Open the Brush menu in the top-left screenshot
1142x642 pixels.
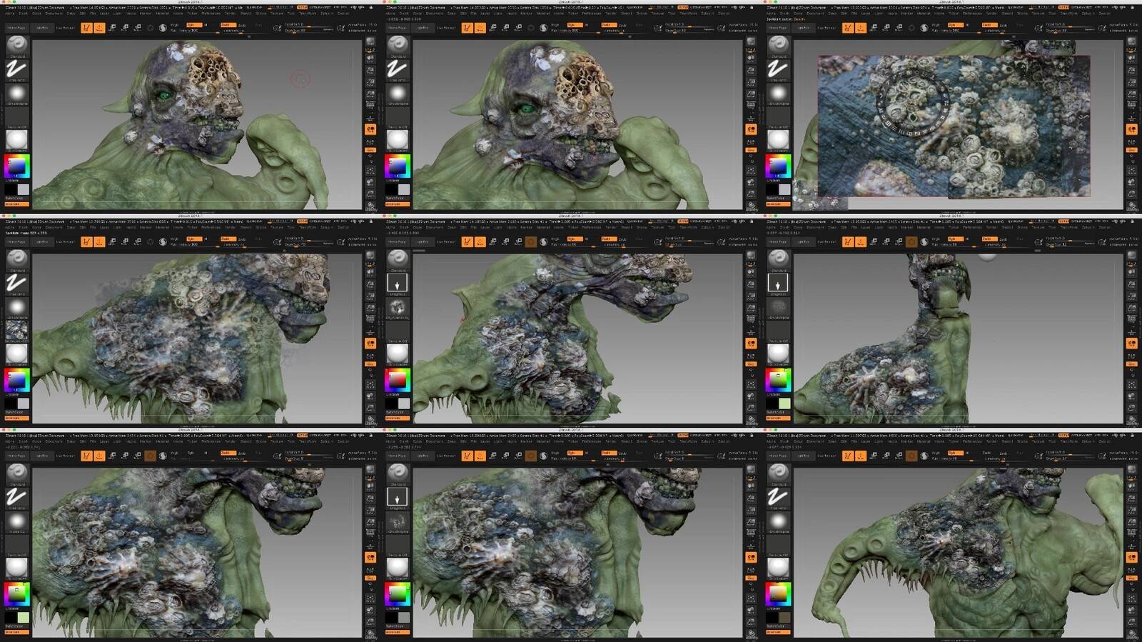point(24,13)
